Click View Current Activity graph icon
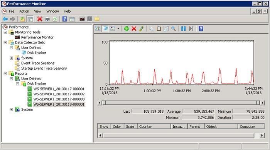The height and width of the screenshot is (150, 270). tap(98, 28)
